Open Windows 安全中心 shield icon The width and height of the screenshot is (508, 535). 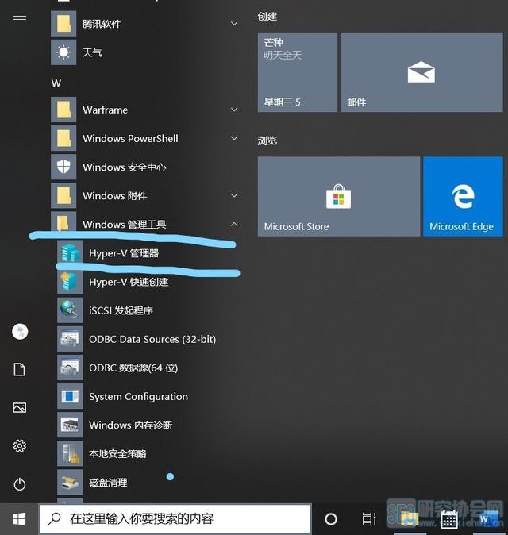[x=63, y=167]
